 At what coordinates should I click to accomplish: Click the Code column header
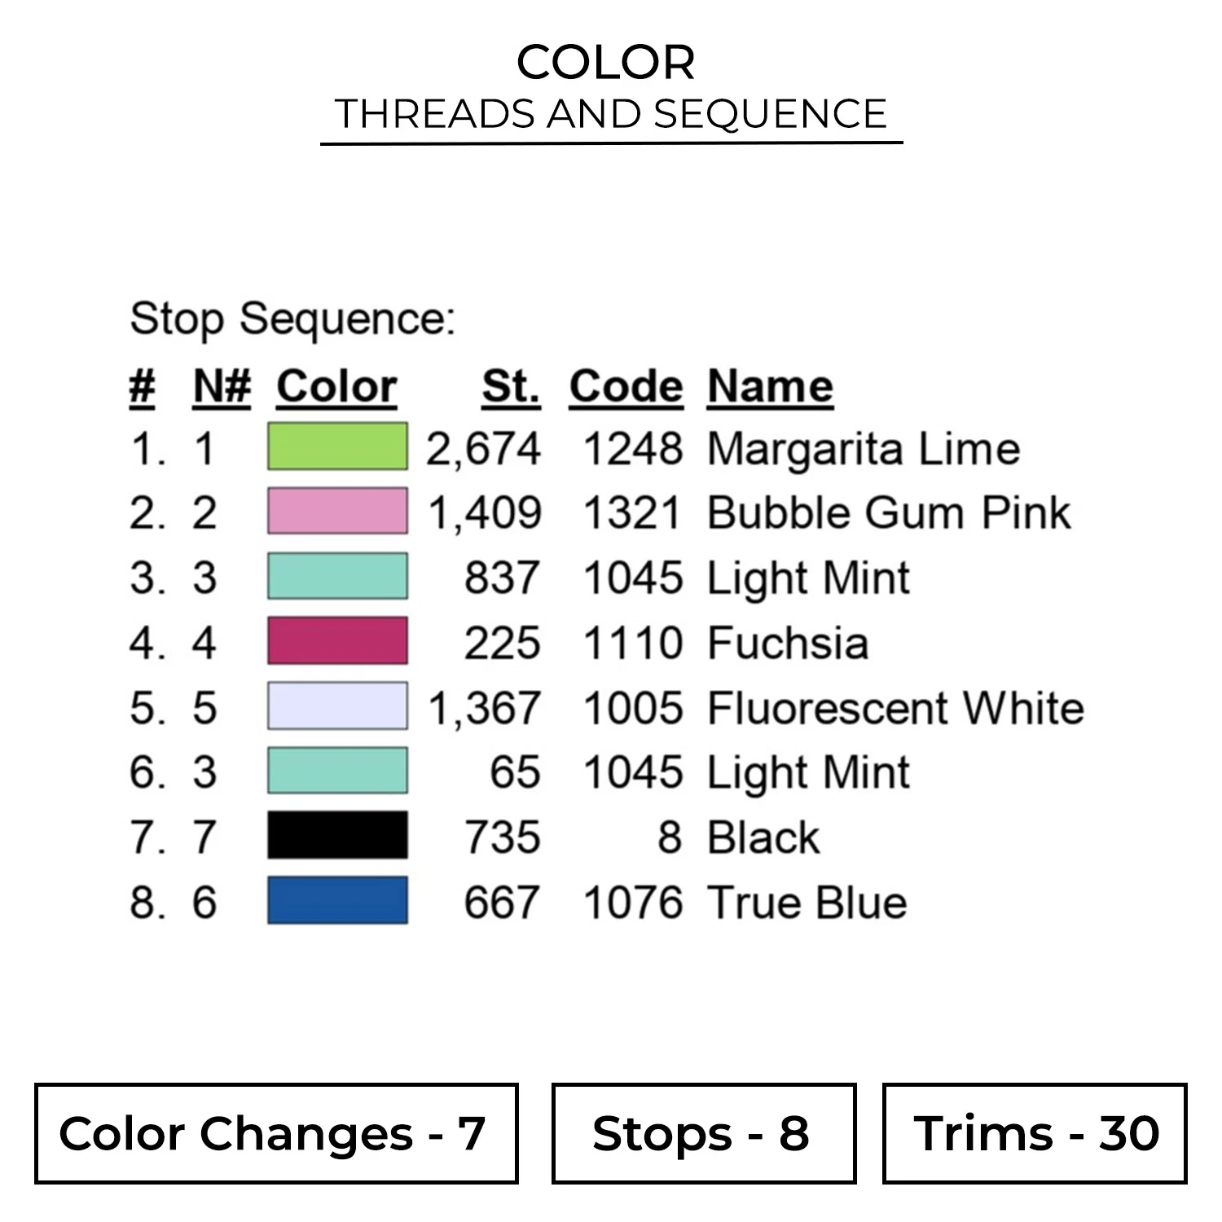(x=626, y=386)
